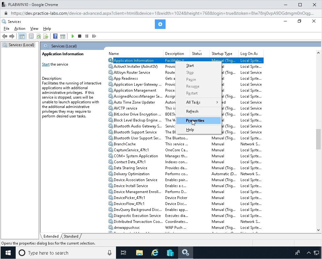Toggle the Show/Hide Action Pane toolbar icon
The height and width of the screenshot is (259, 322).
click(63, 36)
